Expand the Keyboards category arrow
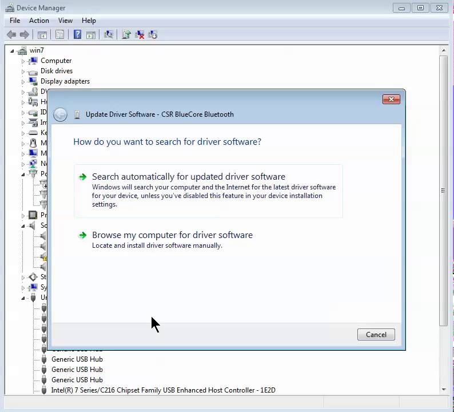 pos(23,133)
